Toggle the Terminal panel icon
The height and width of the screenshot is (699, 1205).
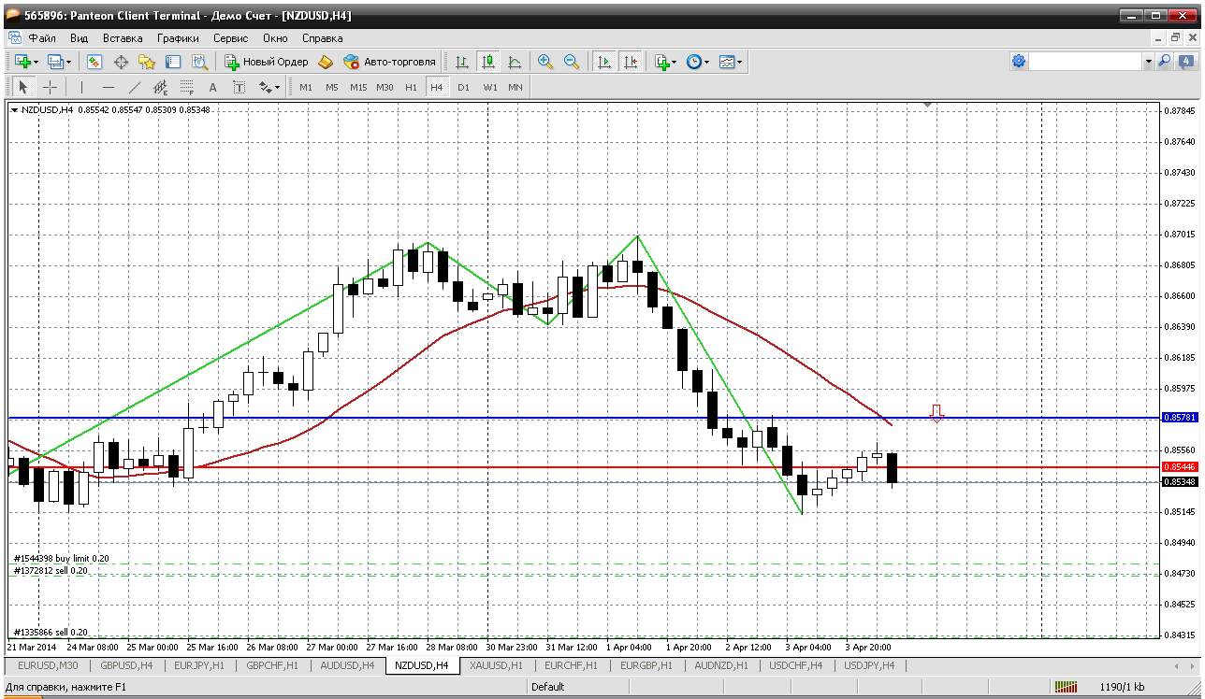(x=173, y=62)
